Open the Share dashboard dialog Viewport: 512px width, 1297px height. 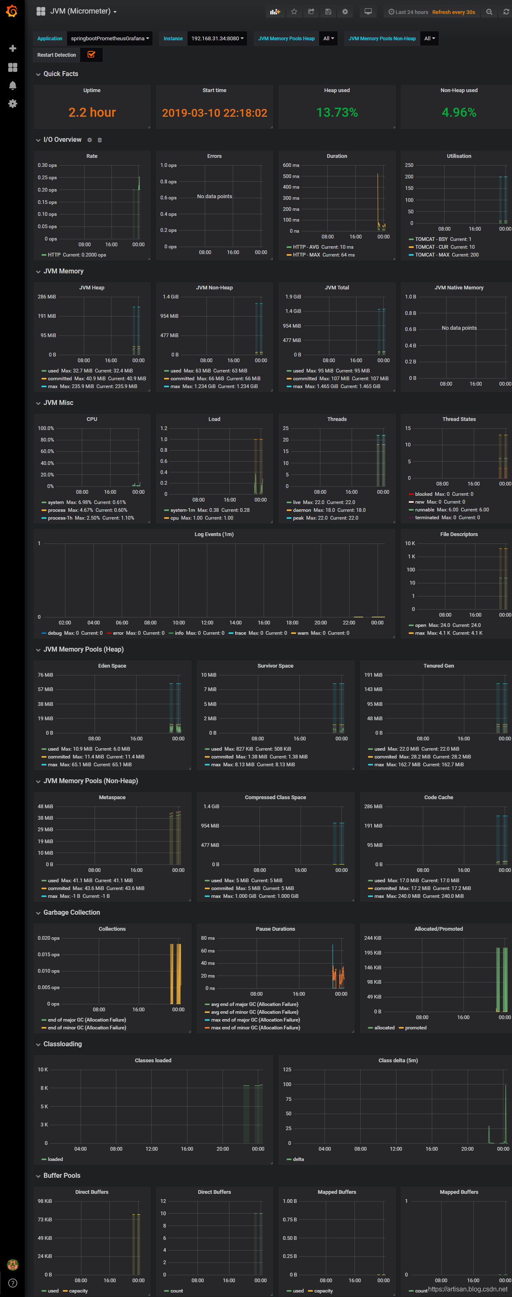coord(311,12)
